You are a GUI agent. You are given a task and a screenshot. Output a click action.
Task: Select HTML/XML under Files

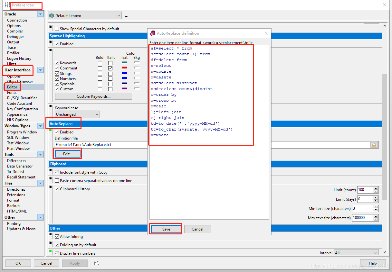17,211
